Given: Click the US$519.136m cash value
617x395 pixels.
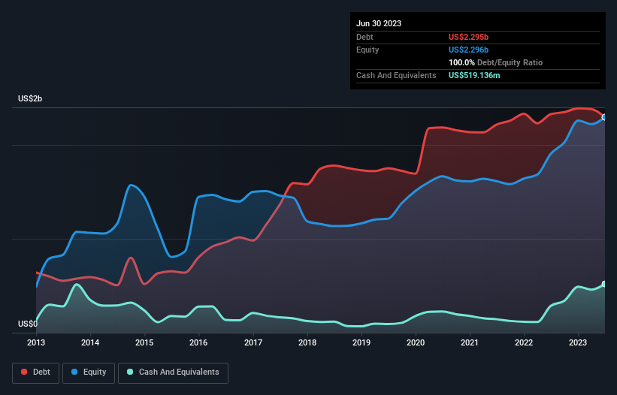Looking at the screenshot, I should 474,75.
